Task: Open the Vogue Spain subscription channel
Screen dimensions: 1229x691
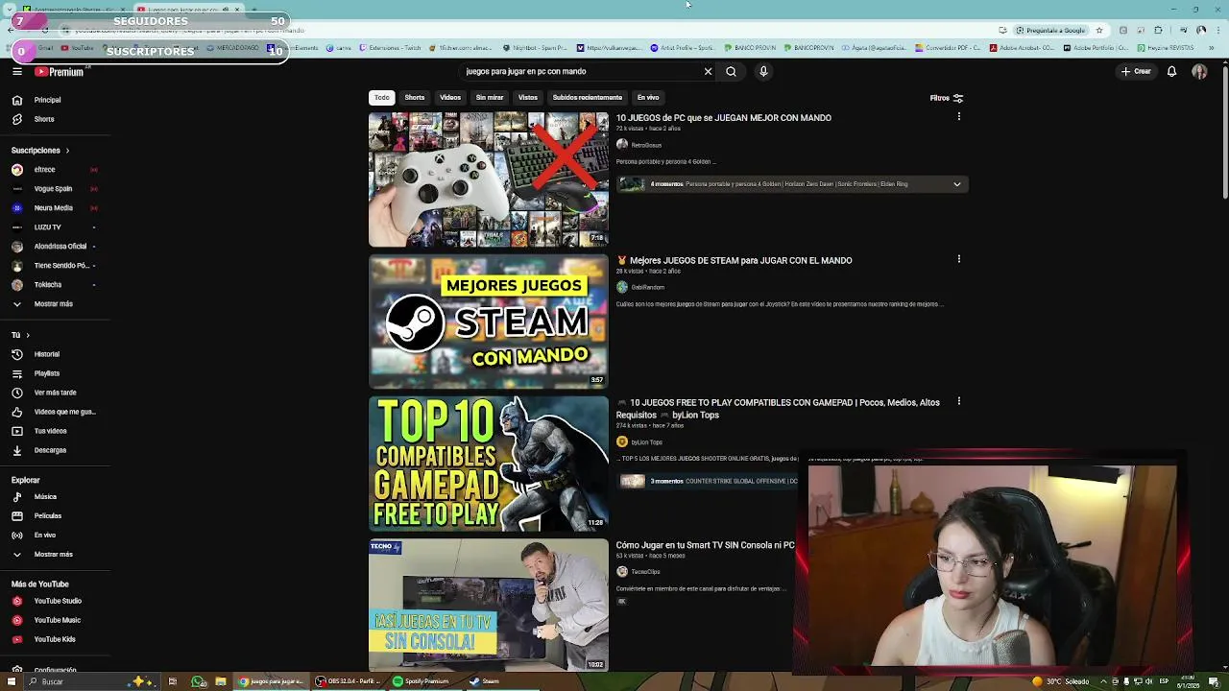Action: coord(55,189)
